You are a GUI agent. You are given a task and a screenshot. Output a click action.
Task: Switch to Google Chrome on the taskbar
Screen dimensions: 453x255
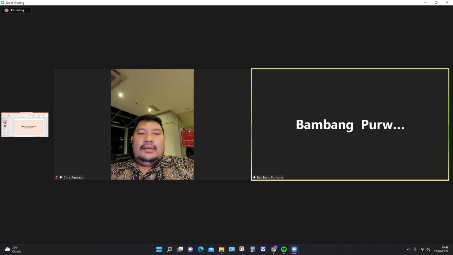tap(273, 249)
